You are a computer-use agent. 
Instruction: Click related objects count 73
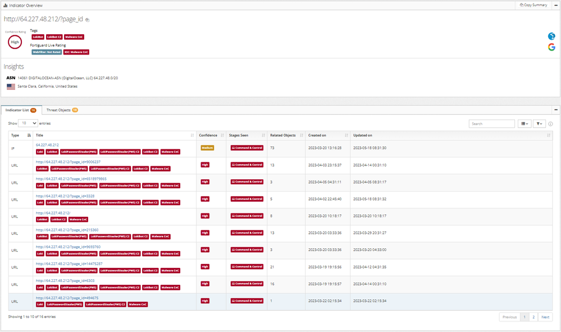pyautogui.click(x=272, y=148)
